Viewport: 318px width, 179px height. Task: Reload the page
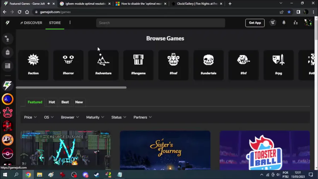click(19, 12)
